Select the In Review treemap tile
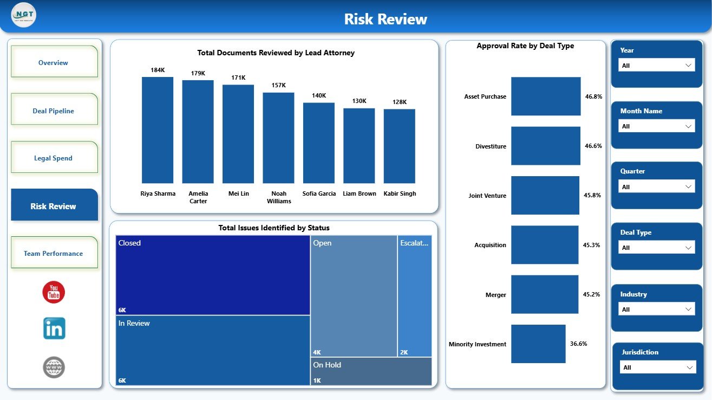Image resolution: width=712 pixels, height=400 pixels. pos(213,350)
